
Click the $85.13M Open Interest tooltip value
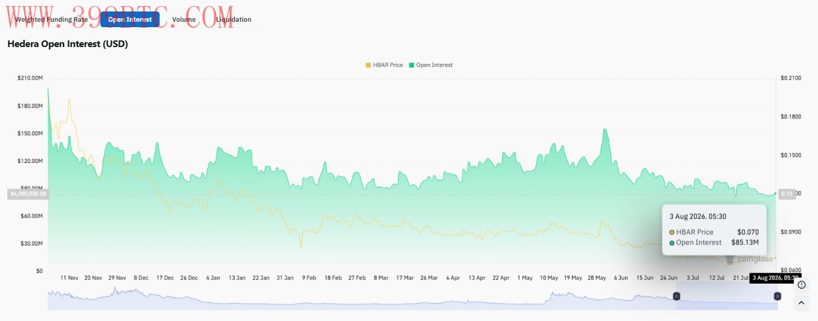(x=745, y=242)
